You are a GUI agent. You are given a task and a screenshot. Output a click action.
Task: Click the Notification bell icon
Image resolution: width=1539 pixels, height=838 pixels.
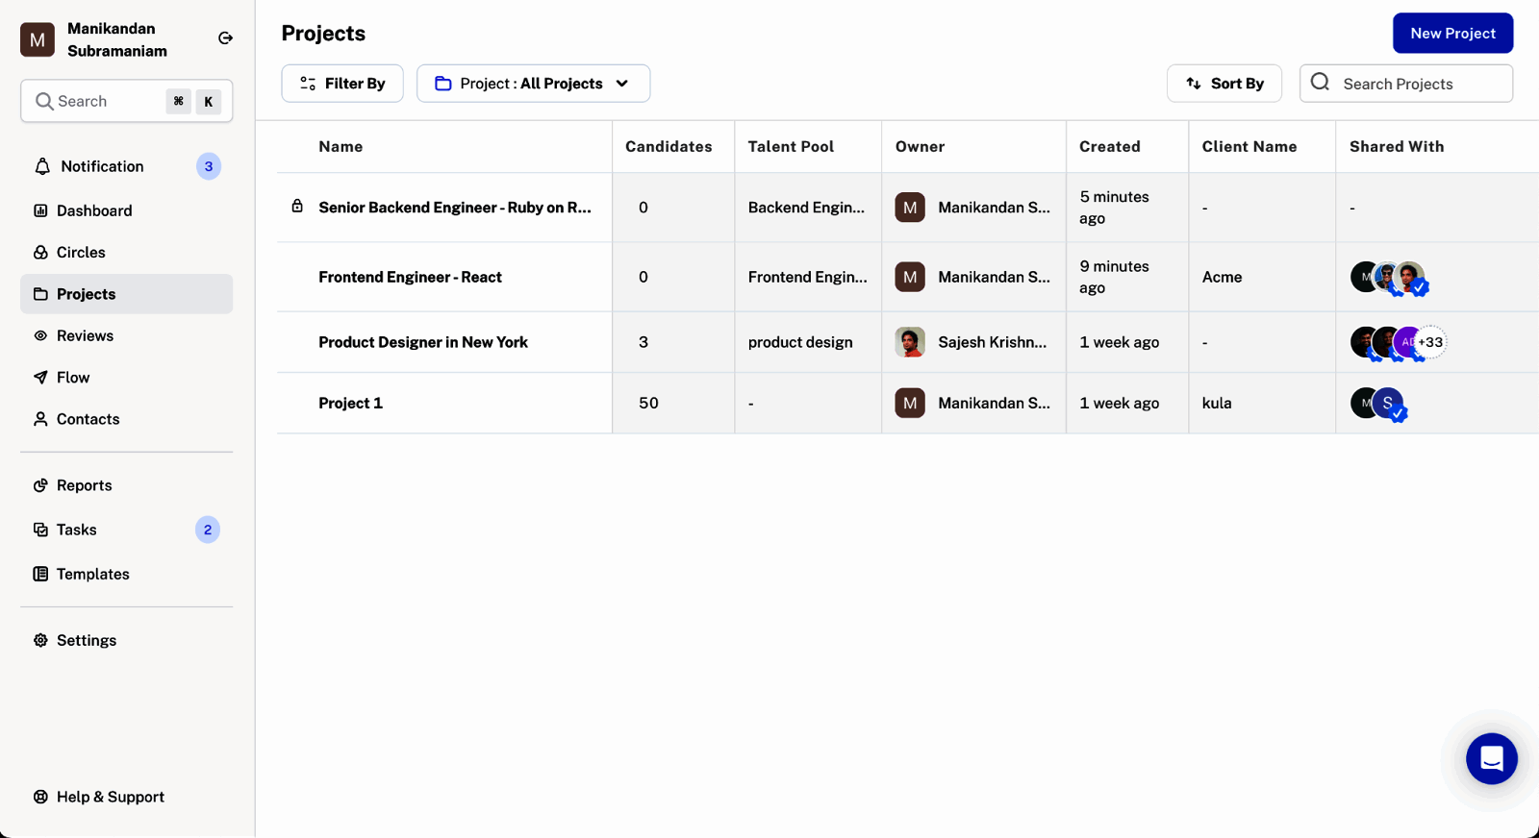point(42,166)
